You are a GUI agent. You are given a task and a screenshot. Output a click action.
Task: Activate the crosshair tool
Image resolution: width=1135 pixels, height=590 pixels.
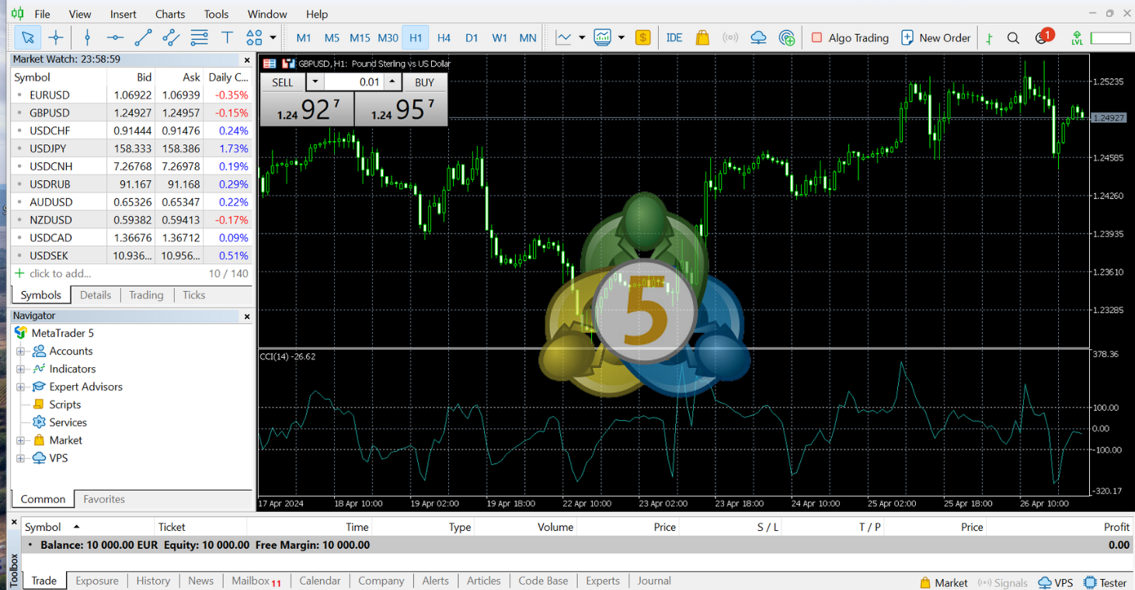[x=56, y=37]
